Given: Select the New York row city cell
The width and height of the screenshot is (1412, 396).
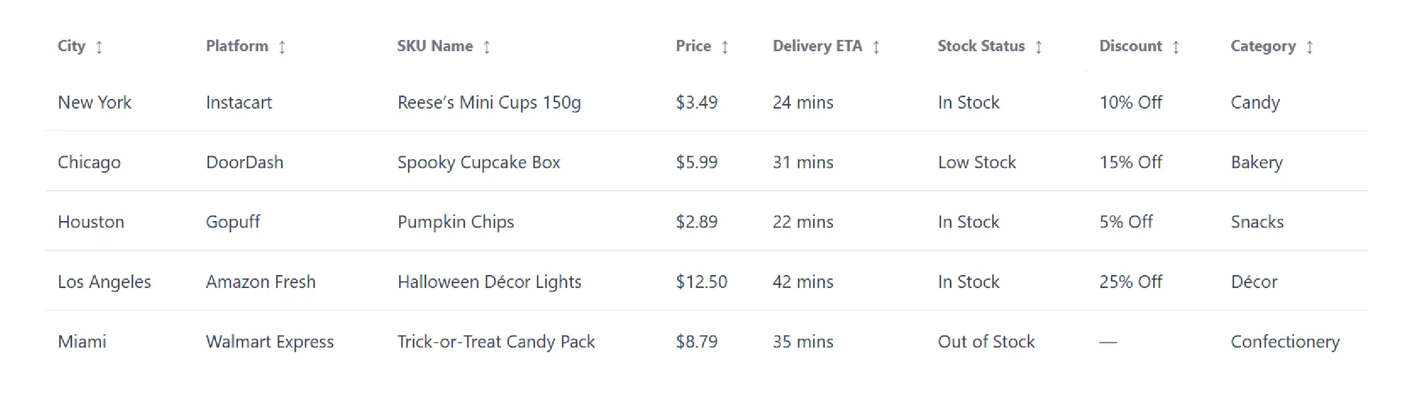Looking at the screenshot, I should (95, 102).
